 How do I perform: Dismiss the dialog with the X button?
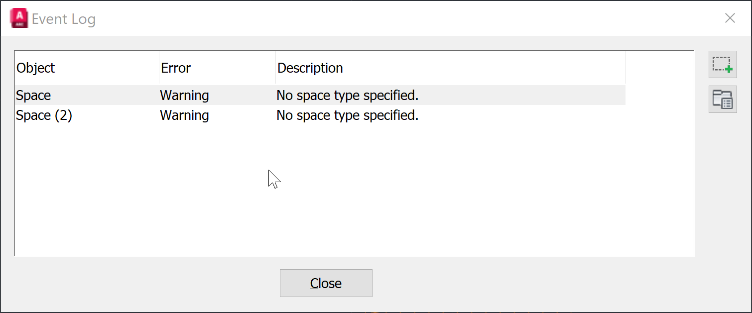[730, 18]
